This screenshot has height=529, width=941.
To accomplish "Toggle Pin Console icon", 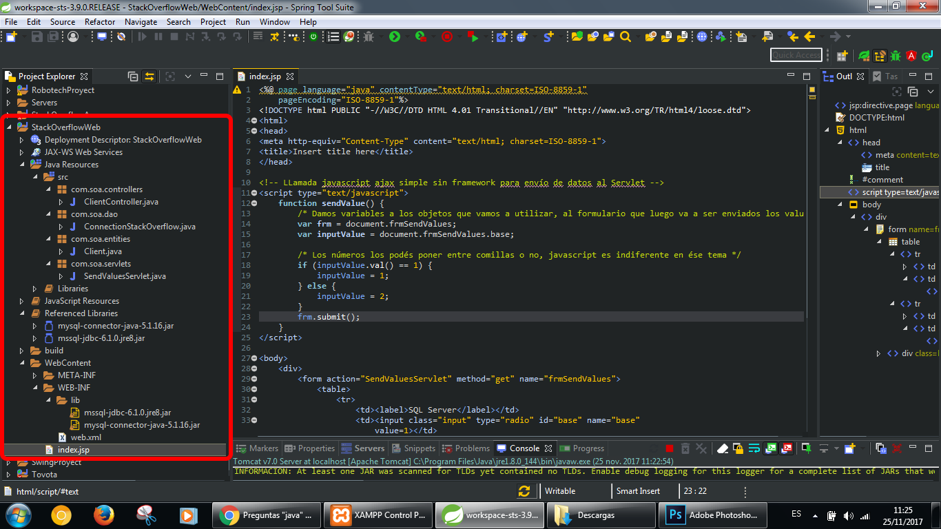I will pos(806,448).
